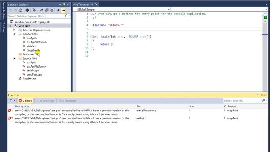This screenshot has width=270, height=152.
Task: Click the Solution Explorer Forward arrow icon
Action: 16,10
